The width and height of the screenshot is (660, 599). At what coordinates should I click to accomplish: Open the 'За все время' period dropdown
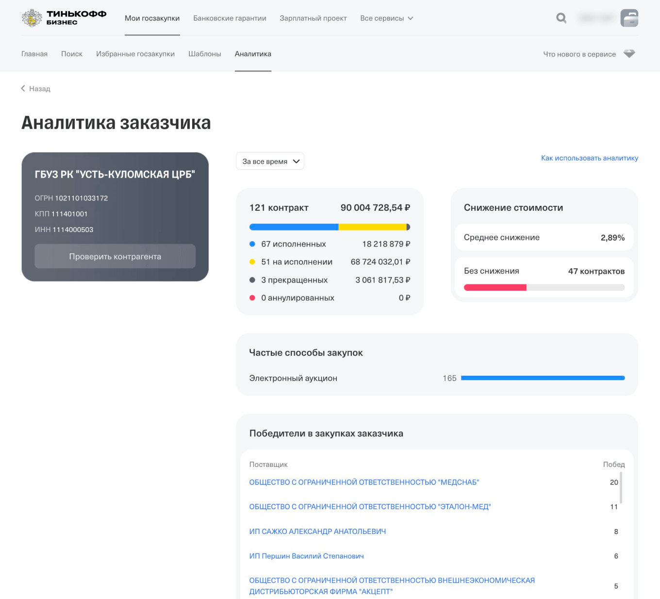tap(270, 161)
